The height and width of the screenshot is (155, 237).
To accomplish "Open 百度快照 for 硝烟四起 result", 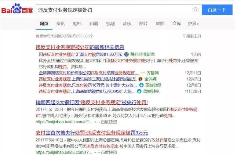I will tap(109, 122).
